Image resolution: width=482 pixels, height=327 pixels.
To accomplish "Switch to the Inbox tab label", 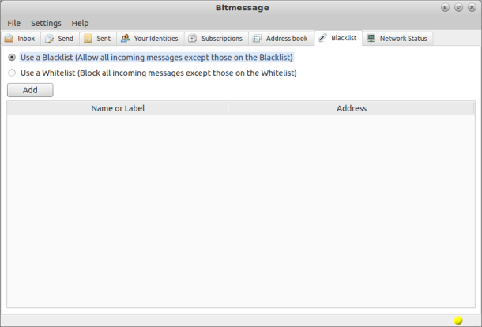I will point(26,39).
